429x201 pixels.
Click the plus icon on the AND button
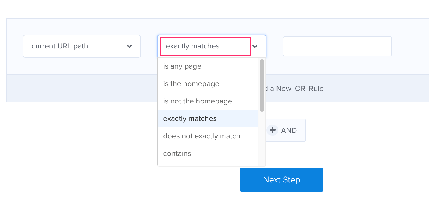click(x=272, y=130)
